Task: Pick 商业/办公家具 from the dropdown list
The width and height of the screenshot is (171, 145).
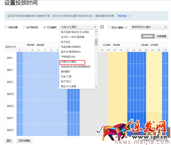Action: (68, 87)
